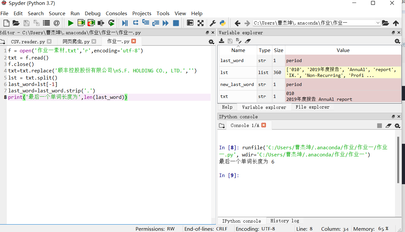Maximize current pane icon
405x232 pixels.
click(190, 23)
